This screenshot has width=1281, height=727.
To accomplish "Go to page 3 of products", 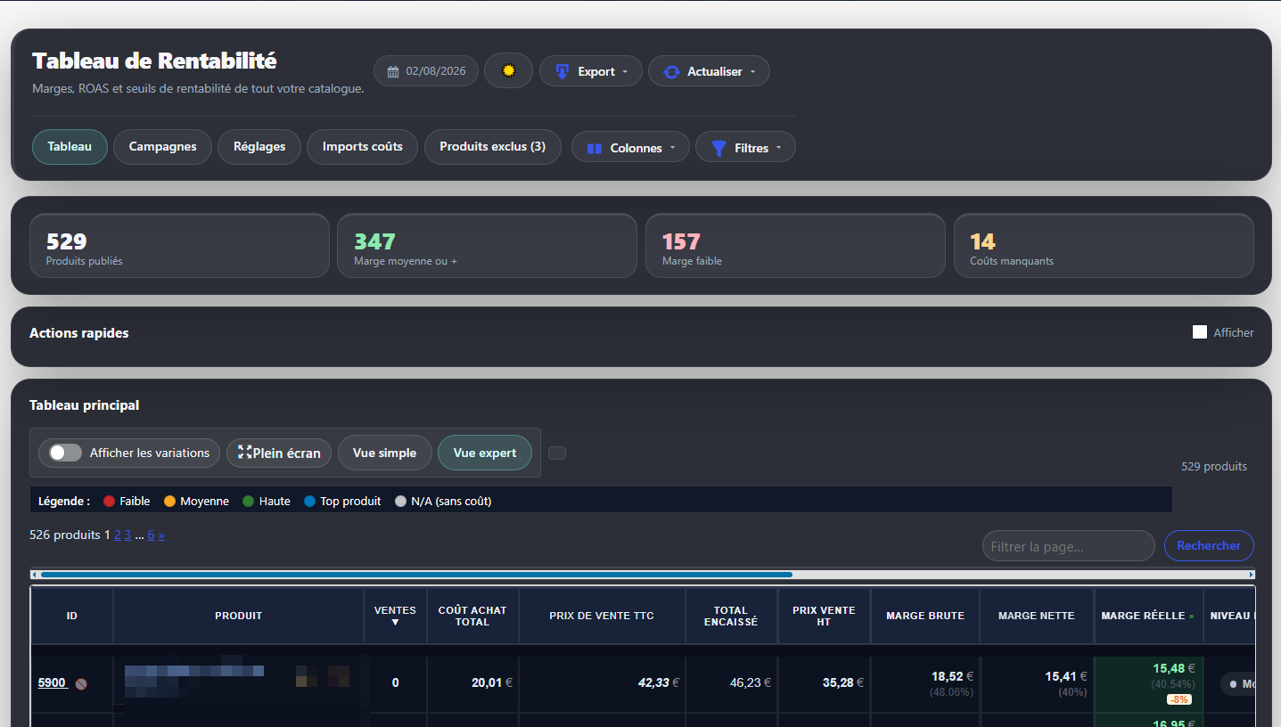I will 127,535.
